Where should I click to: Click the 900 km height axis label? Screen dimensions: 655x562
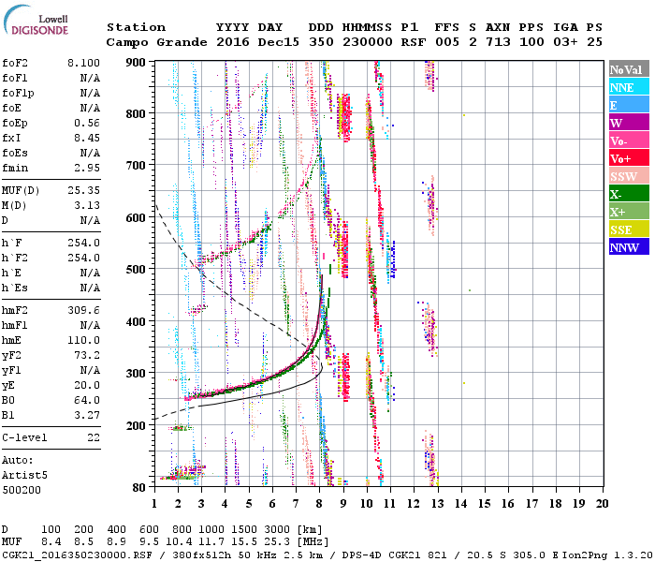pos(136,63)
